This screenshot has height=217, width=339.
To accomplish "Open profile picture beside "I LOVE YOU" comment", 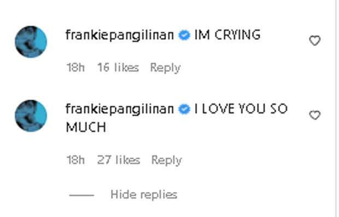I will click(x=31, y=116).
